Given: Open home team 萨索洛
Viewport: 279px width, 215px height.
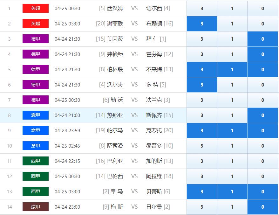Looking at the screenshot, I should tap(115, 146).
